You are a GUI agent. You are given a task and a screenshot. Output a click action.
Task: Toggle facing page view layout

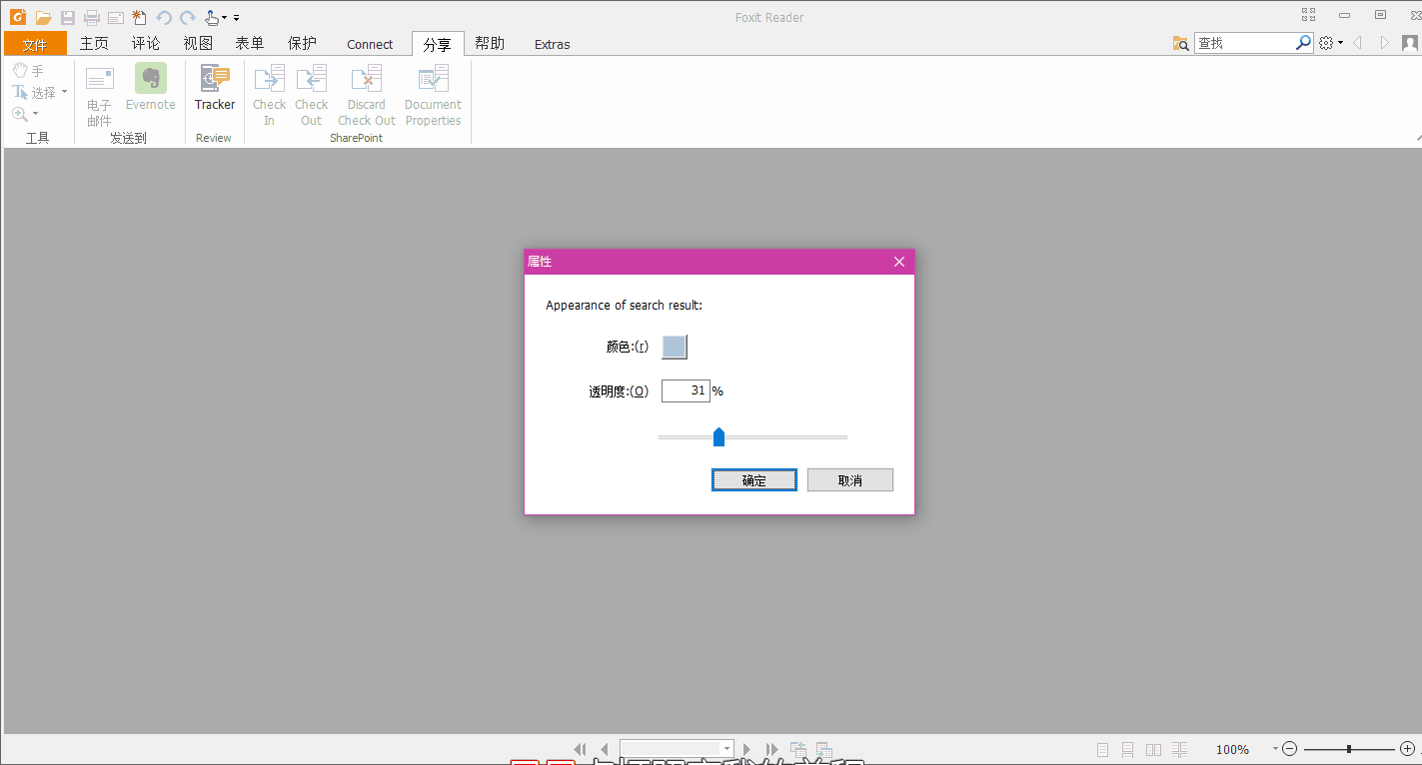[1153, 749]
